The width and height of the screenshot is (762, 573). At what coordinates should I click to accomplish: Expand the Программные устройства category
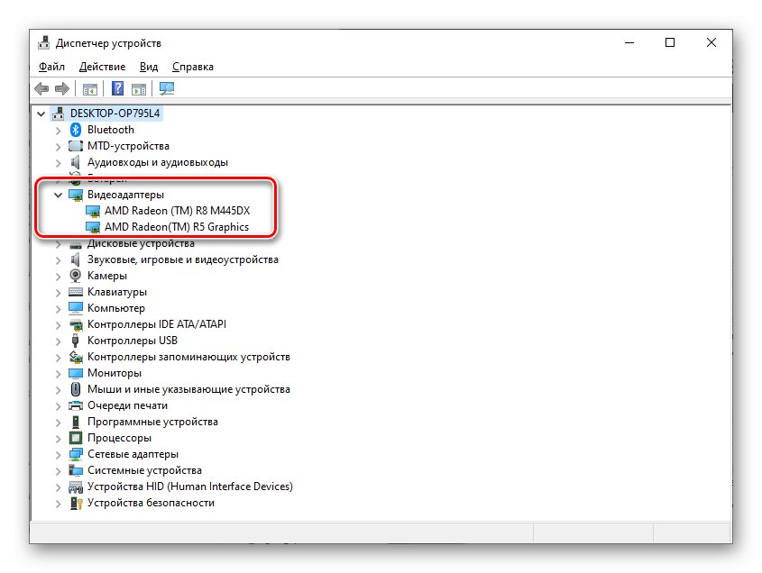(59, 423)
